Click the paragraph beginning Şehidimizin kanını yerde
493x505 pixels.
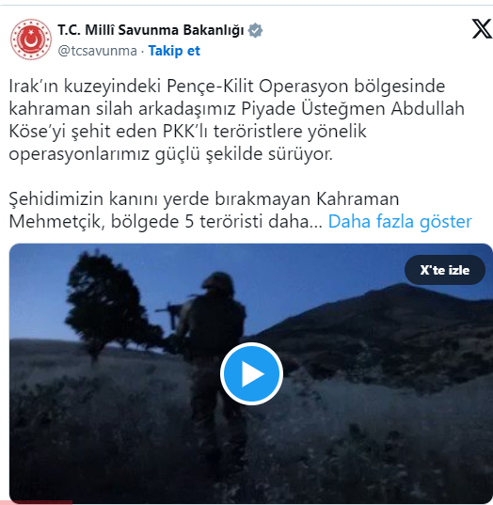(x=240, y=210)
